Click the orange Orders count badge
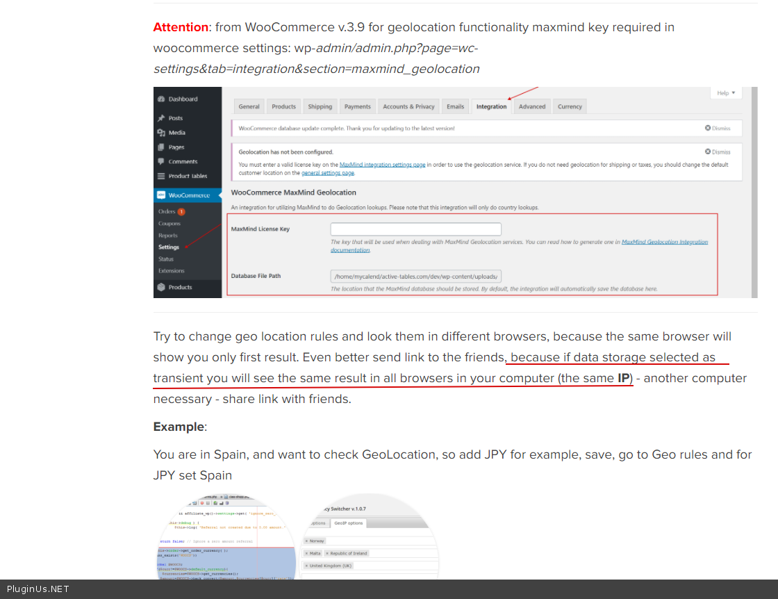 181,211
